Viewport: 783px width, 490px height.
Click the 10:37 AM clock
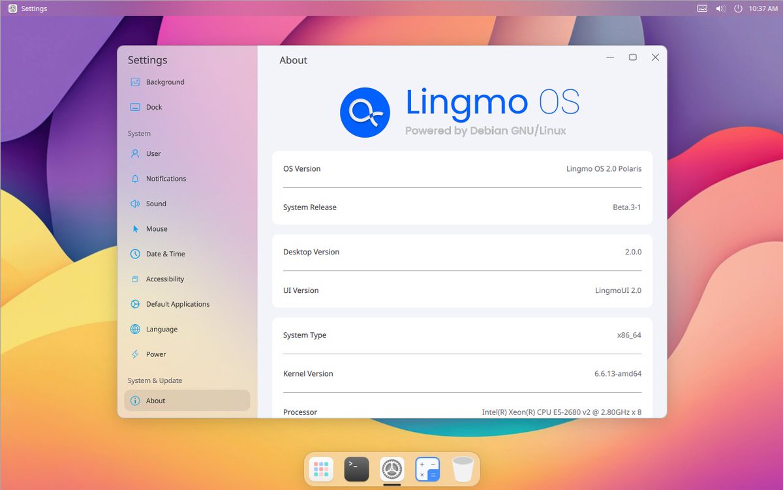point(763,8)
